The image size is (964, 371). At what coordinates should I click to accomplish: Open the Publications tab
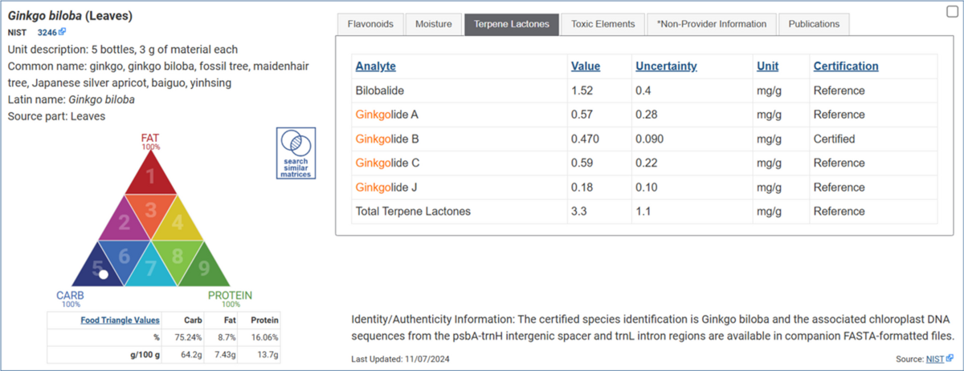click(x=814, y=24)
